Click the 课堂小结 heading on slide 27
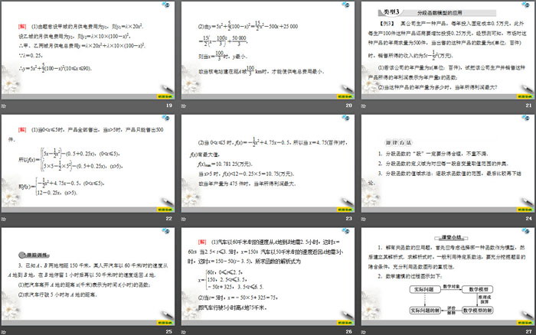 click(451, 237)
